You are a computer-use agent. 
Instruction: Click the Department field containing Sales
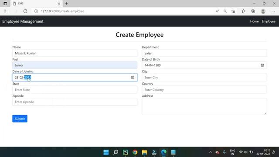click(204, 53)
